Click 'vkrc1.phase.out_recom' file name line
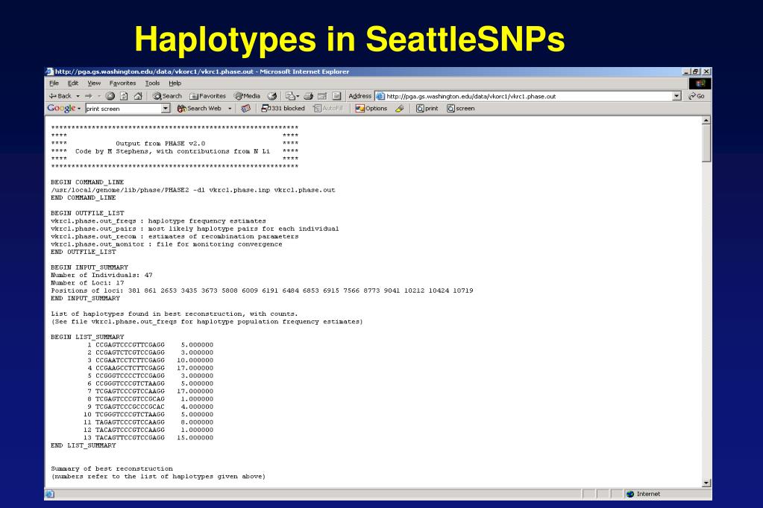This screenshot has height=508, width=763. tap(175, 237)
